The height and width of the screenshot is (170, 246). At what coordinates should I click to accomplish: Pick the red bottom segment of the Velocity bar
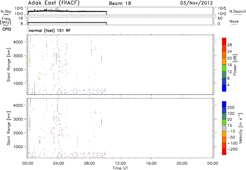[224, 152]
